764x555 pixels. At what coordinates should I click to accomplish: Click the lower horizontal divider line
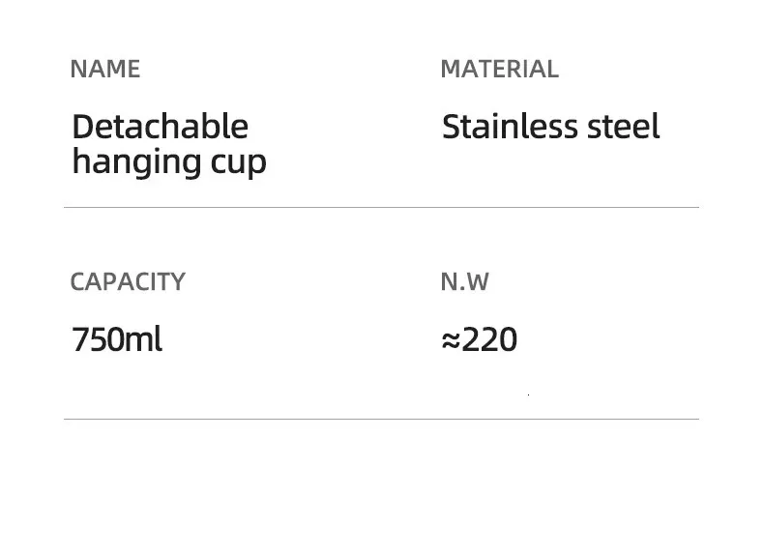381,419
